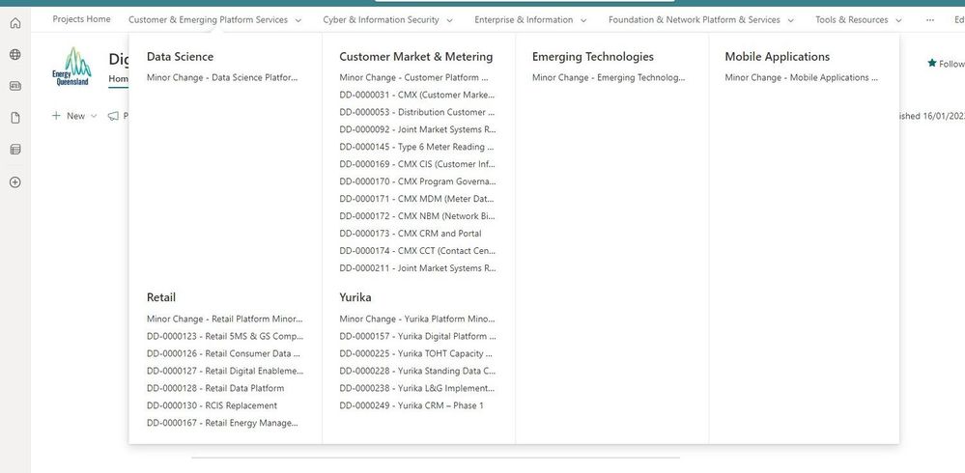
Task: Open Customer Market & Metering heading
Action: (x=416, y=57)
